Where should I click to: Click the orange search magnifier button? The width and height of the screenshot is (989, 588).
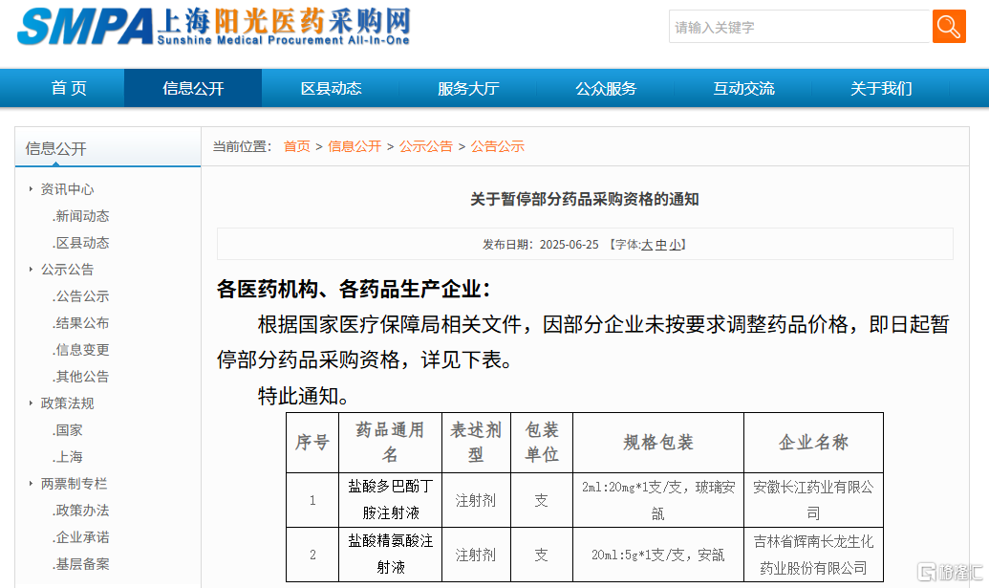point(949,27)
